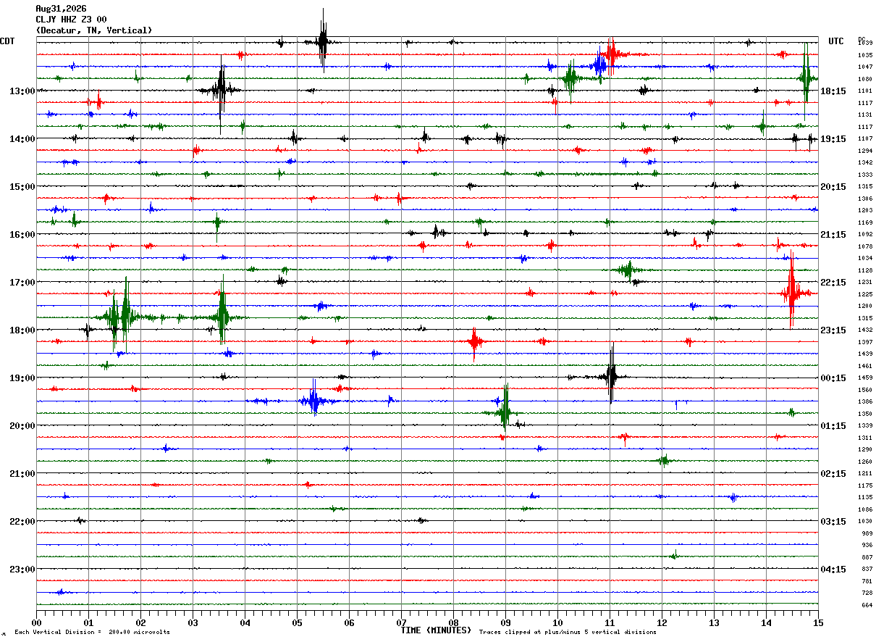This screenshot has width=876, height=642.
Task: Click the 04:15 UTC time marker
Action: pyautogui.click(x=833, y=570)
